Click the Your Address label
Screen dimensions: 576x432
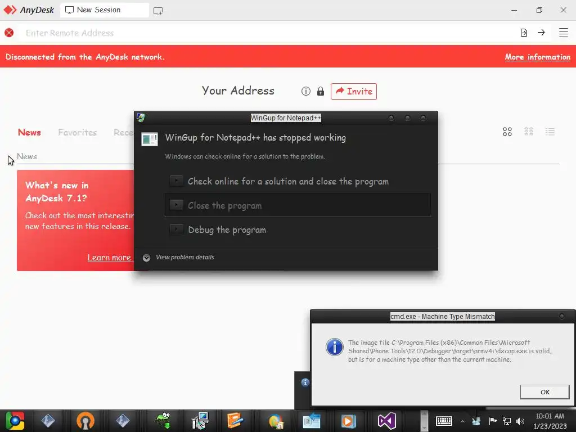[238, 91]
